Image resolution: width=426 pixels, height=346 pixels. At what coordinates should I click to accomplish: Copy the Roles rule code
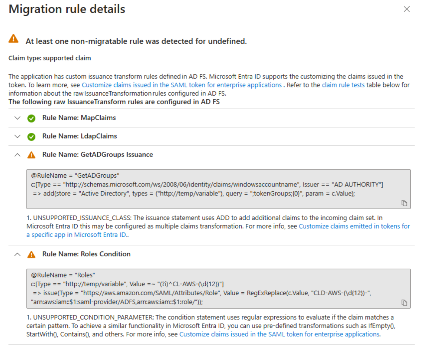404,303
